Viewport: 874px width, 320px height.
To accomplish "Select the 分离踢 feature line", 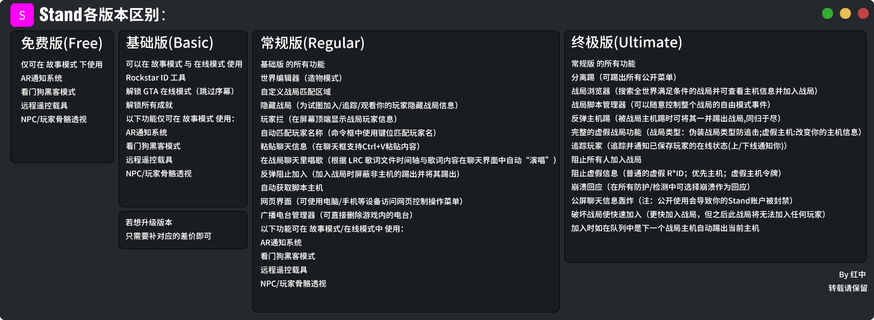I will pyautogui.click(x=625, y=77).
